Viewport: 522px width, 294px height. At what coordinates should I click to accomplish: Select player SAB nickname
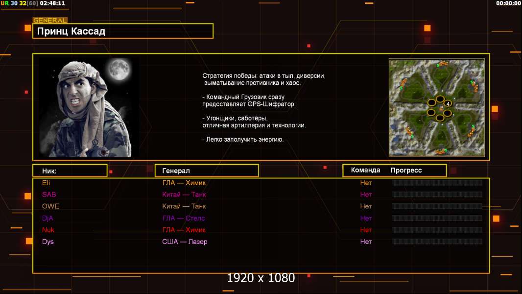coord(49,195)
